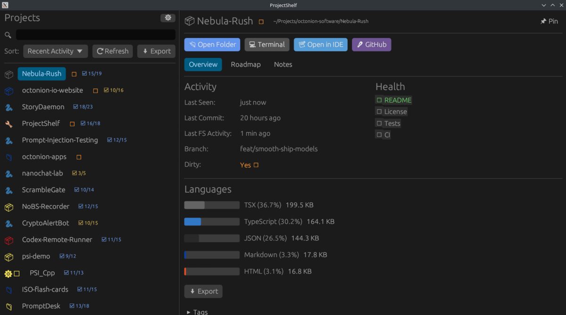Click the blue cube icon for octonion-io-website
Screen dimensions: 566x315
point(8,91)
